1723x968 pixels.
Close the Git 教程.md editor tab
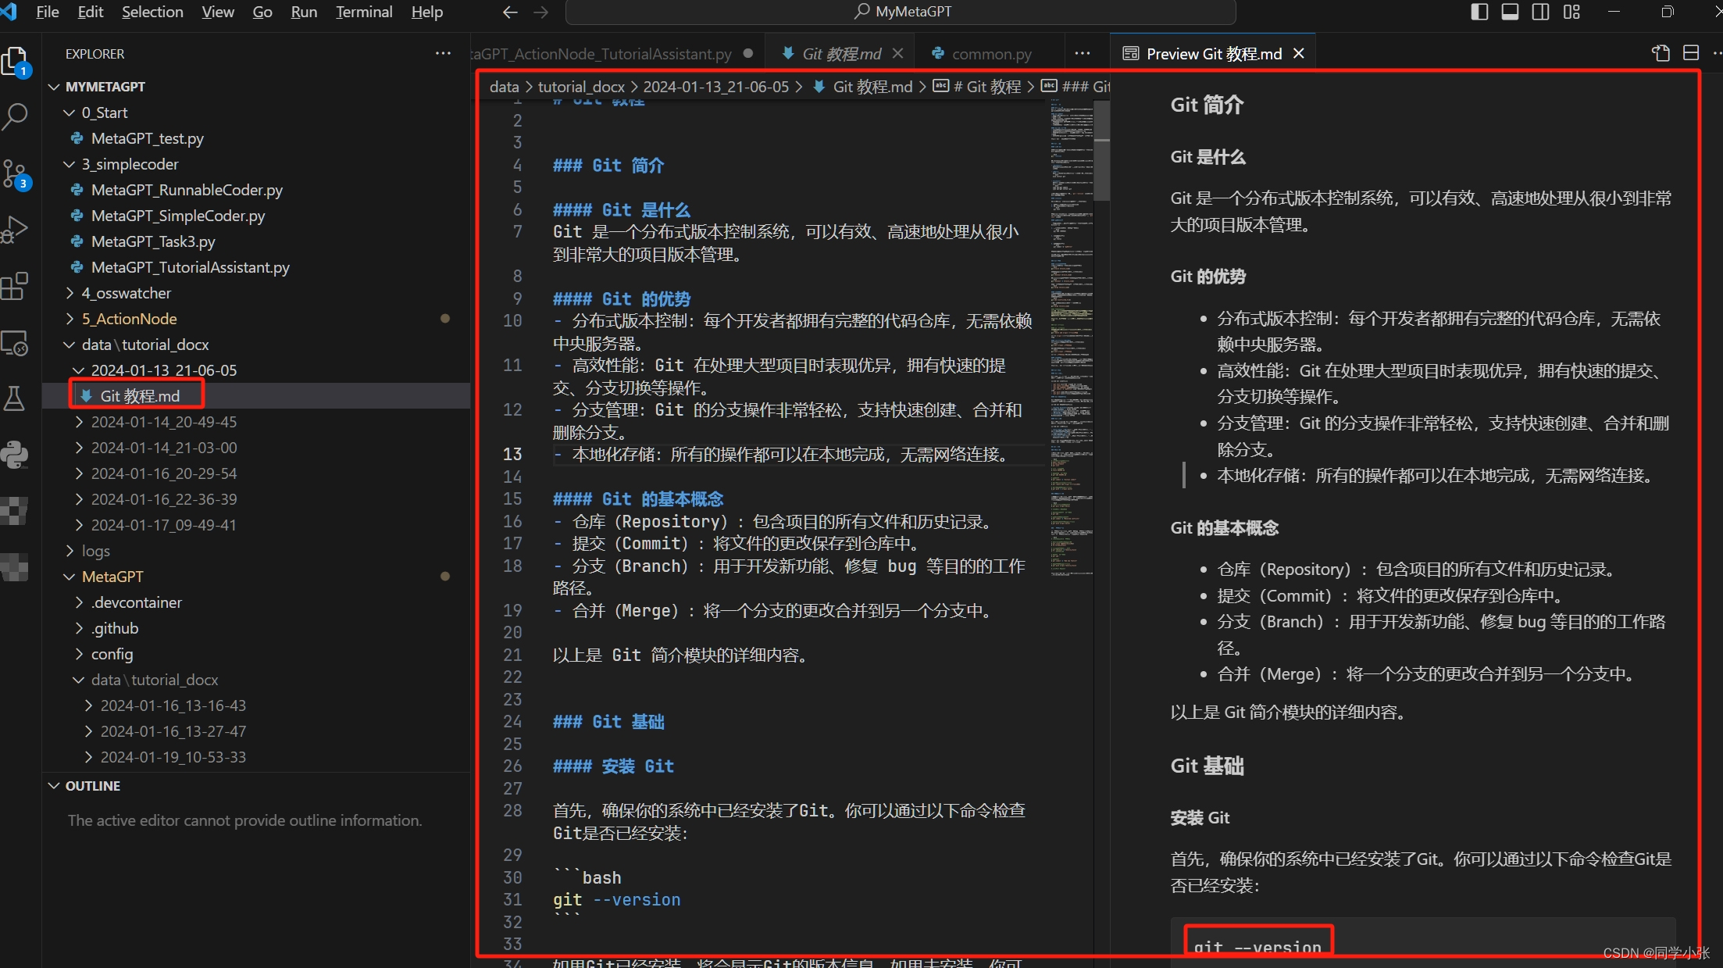coord(897,53)
